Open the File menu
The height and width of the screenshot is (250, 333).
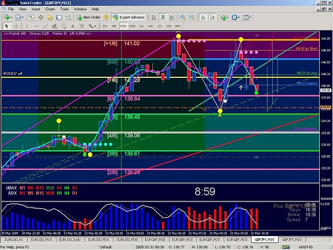[x=11, y=9]
